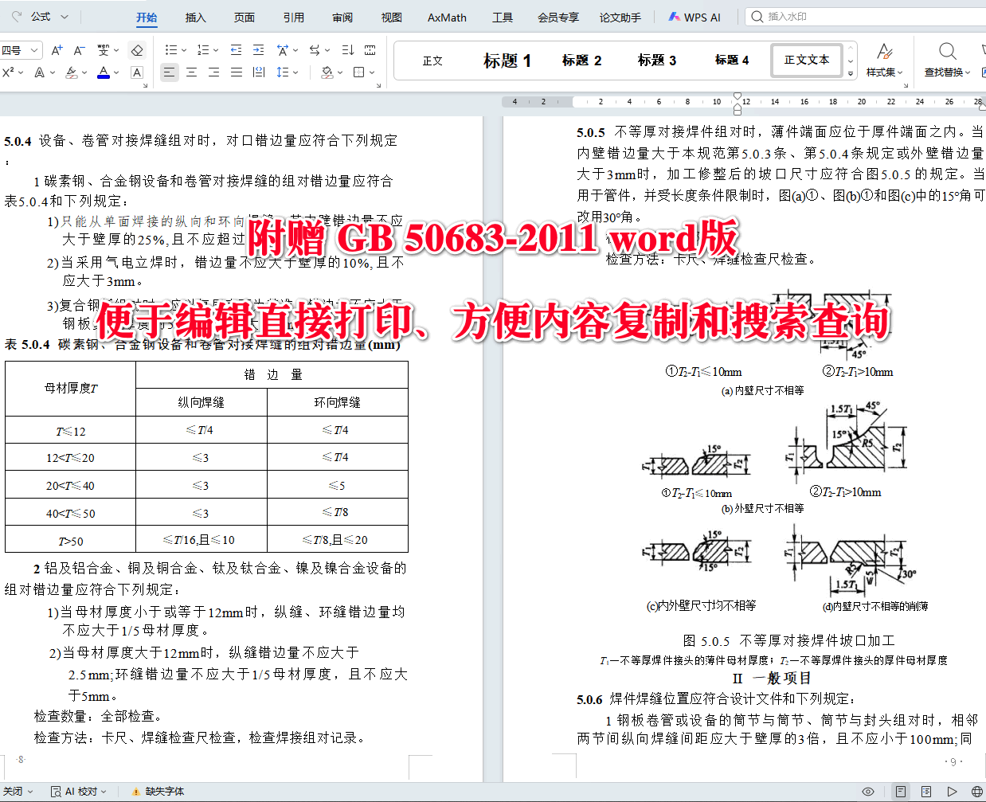Screen dimensions: 986x802
Task: Expand the bulleted list dropdown arrow
Action: (x=184, y=50)
